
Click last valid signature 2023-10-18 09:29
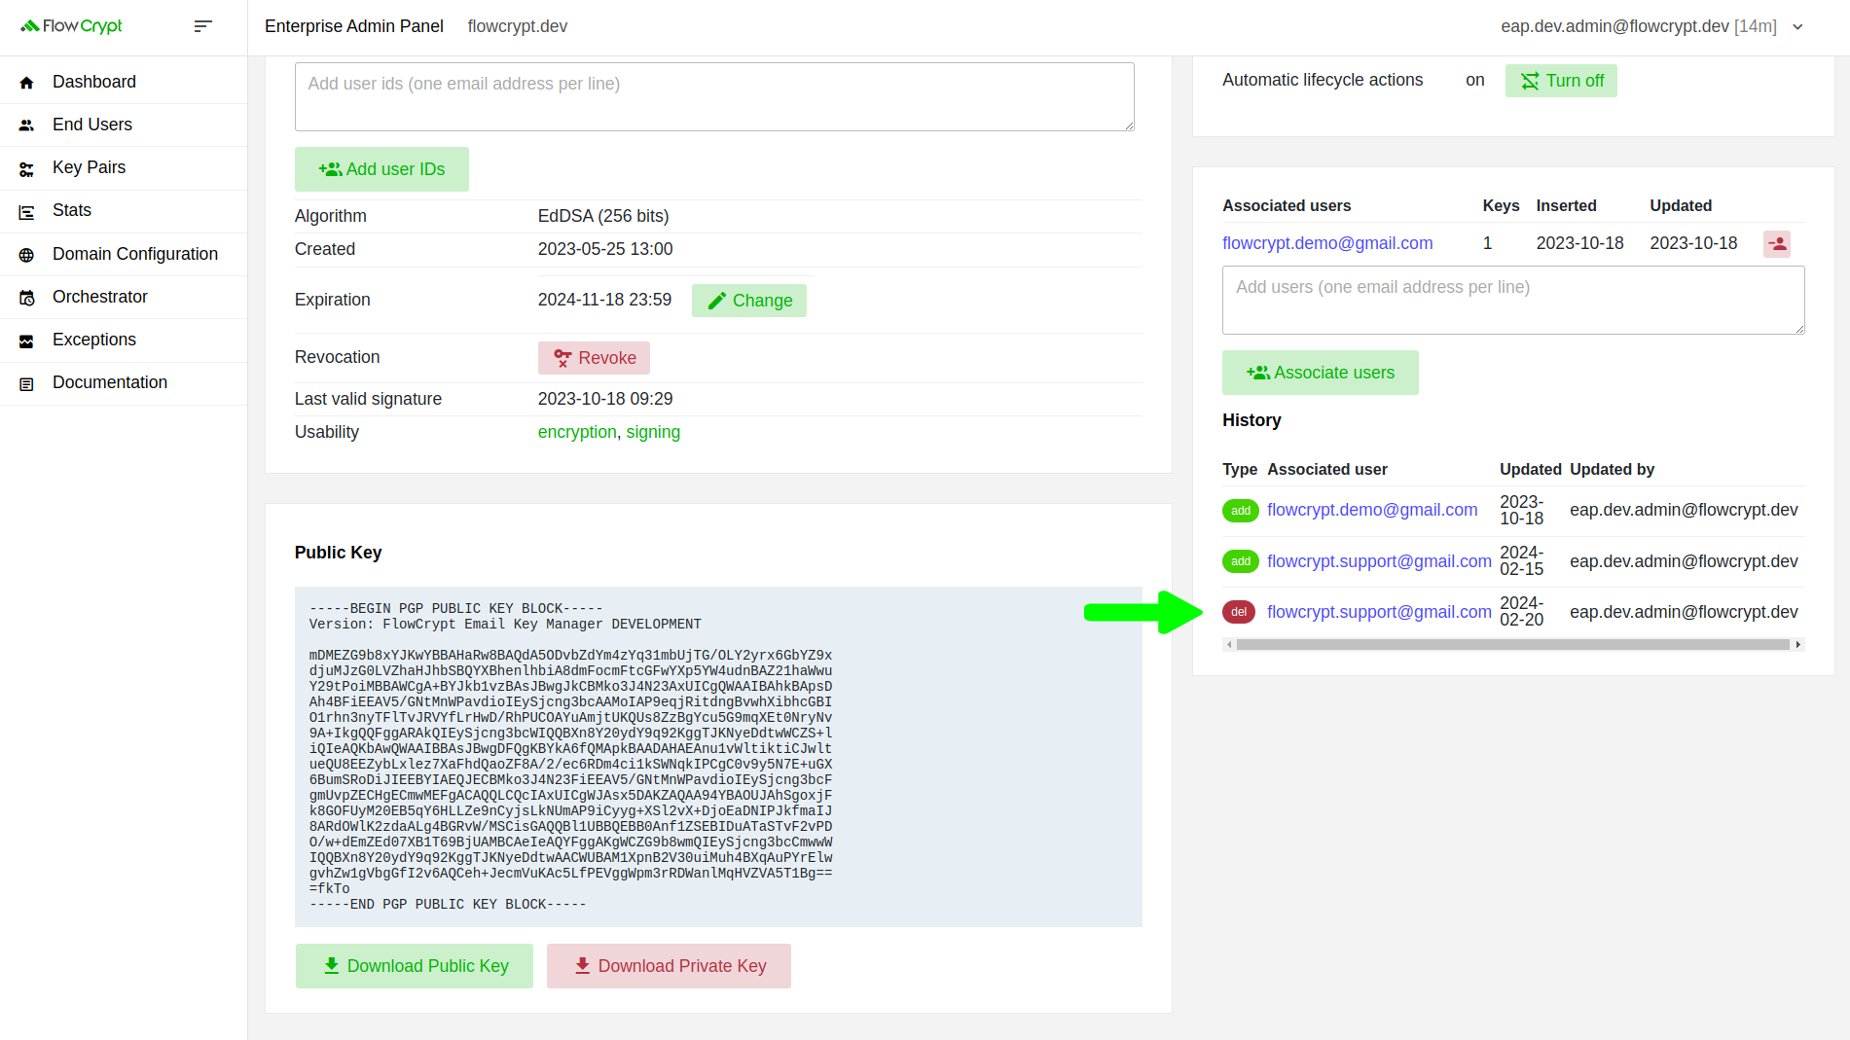605,399
